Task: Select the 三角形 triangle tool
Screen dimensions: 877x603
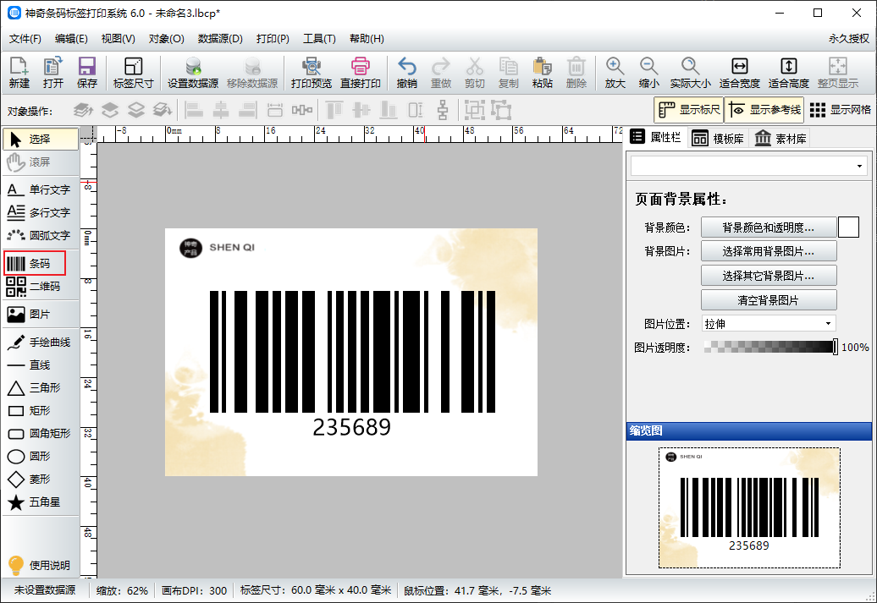Action: click(41, 388)
